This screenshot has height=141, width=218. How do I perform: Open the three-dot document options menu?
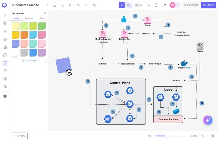(47, 5)
